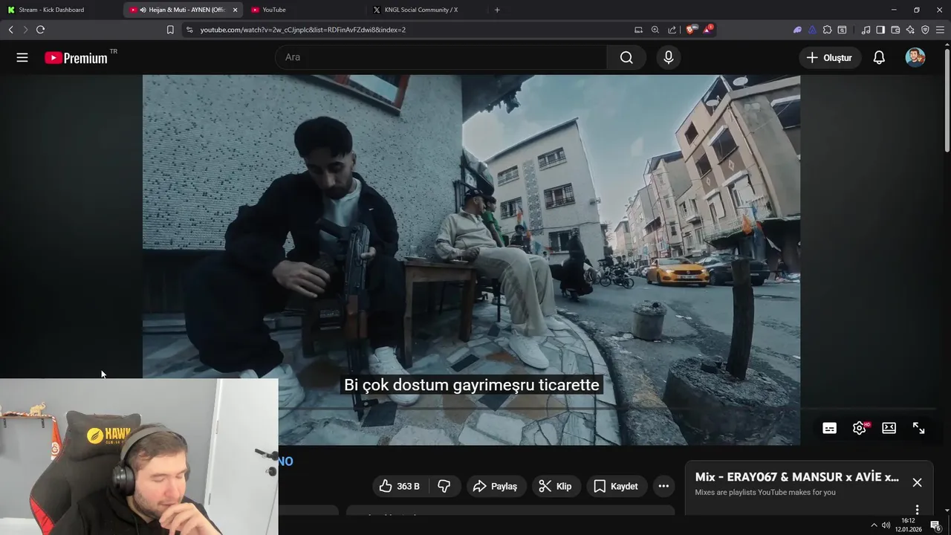Open Brave Rewards triangle icon
951x535 pixels.
[x=707, y=30]
